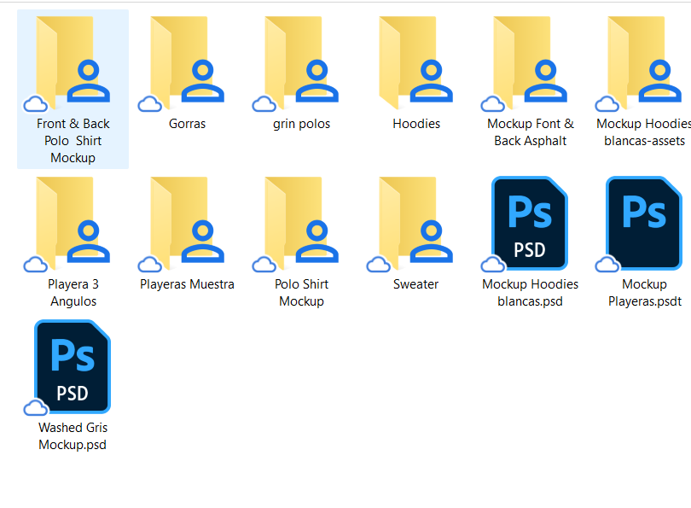This screenshot has height=508, width=691.
Task: Select the Sweater folder thumbnail
Action: [415, 220]
